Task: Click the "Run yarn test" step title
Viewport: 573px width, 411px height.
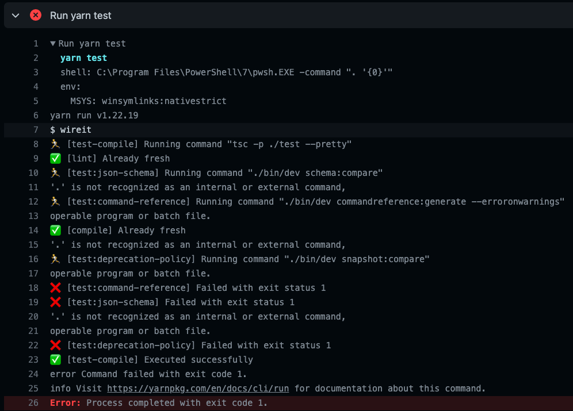Action: [x=81, y=16]
